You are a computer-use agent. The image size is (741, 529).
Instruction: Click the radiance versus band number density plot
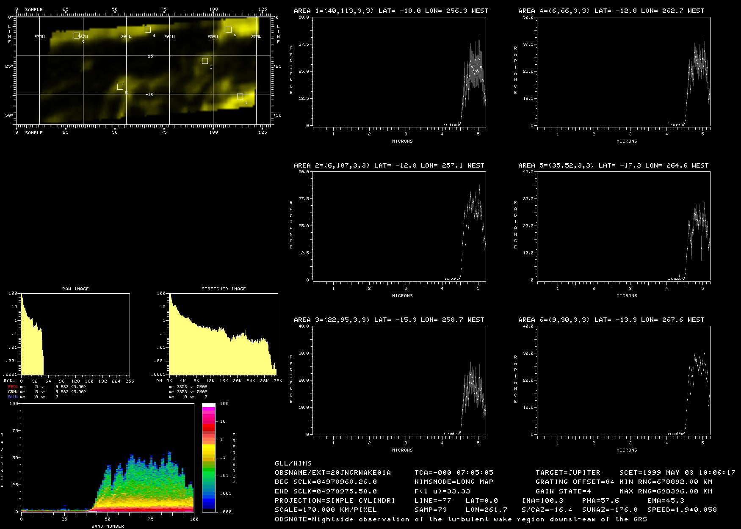click(x=107, y=457)
